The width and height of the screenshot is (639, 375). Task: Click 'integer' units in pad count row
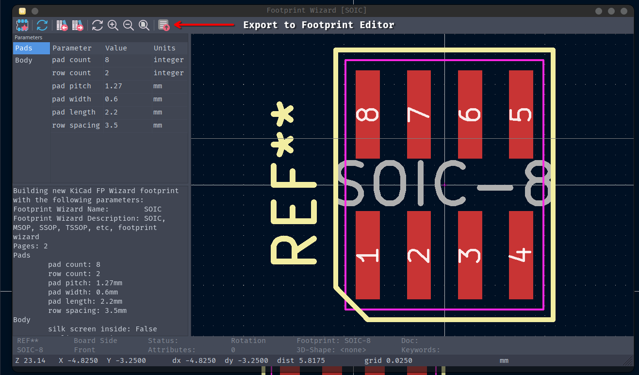169,60
